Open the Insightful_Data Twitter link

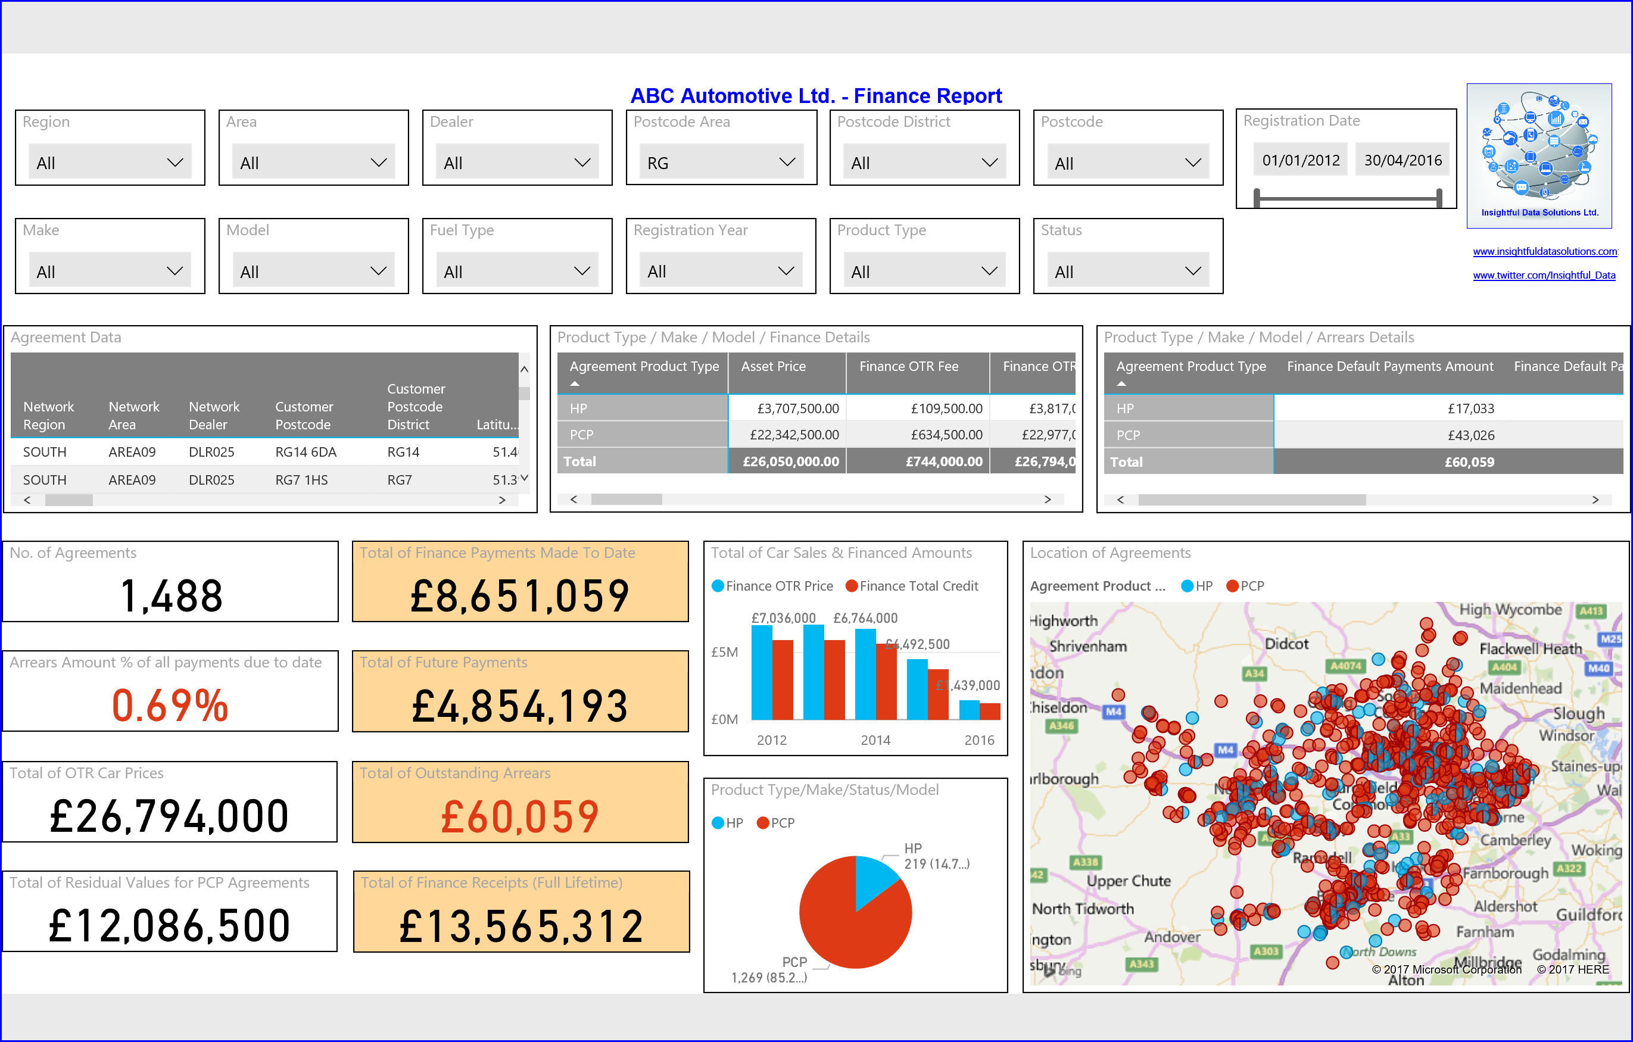tap(1544, 275)
